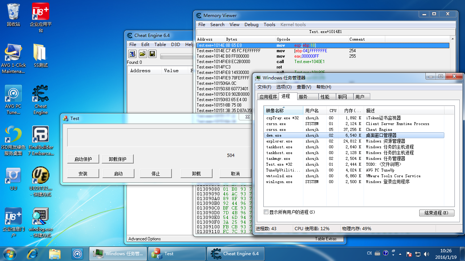This screenshot has height=261, width=465.
Task: Click the volume speaker tray icon
Action: click(426, 254)
